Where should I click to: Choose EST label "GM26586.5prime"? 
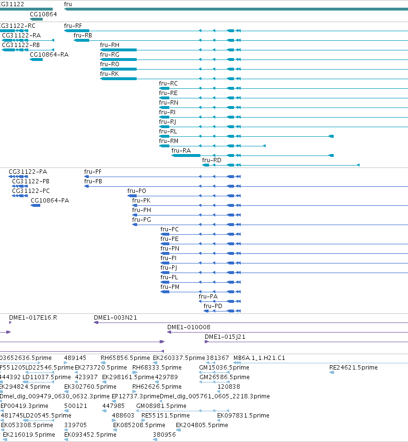[224, 377]
